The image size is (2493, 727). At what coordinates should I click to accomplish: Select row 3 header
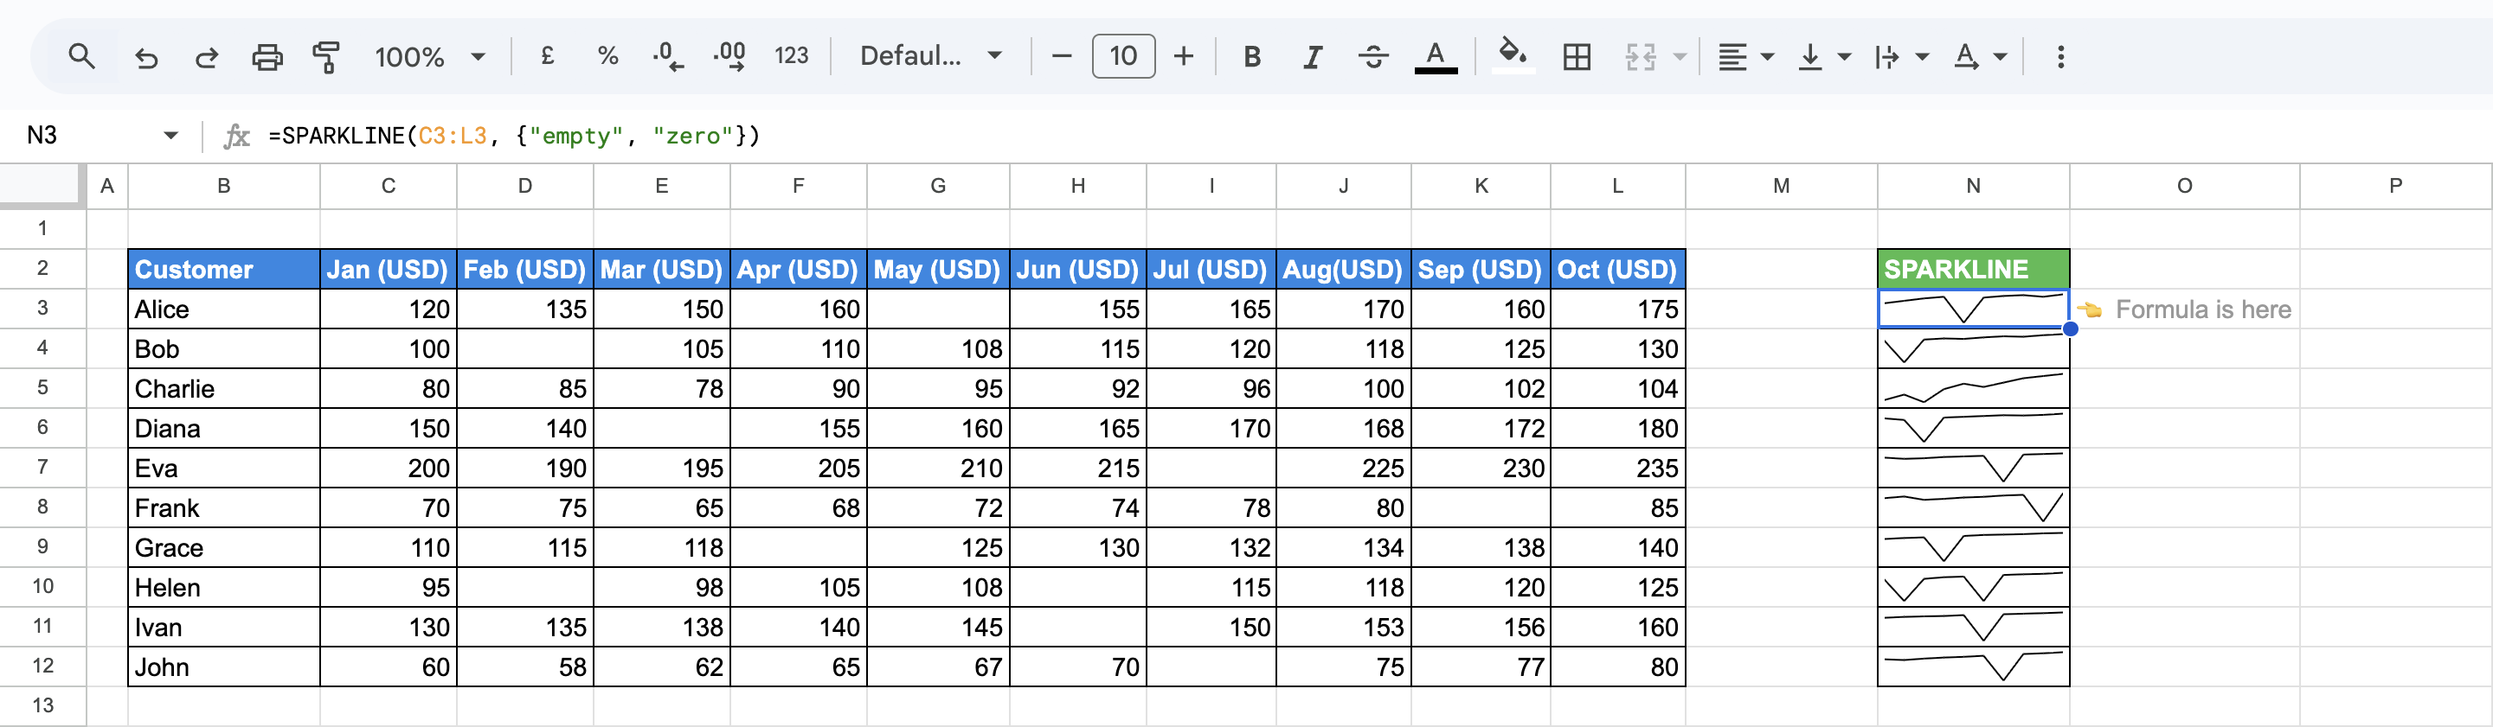[x=42, y=309]
